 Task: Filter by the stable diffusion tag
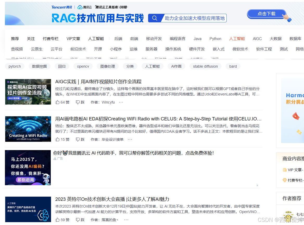tap(205, 66)
